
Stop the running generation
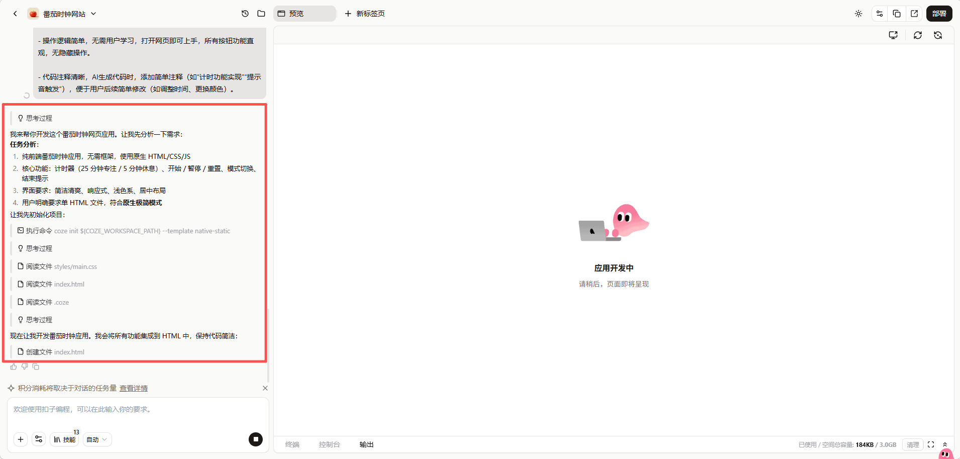[x=256, y=439]
